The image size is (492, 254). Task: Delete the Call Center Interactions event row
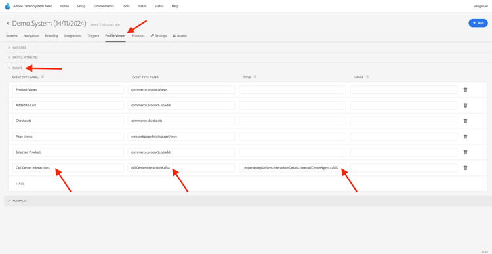(465, 167)
